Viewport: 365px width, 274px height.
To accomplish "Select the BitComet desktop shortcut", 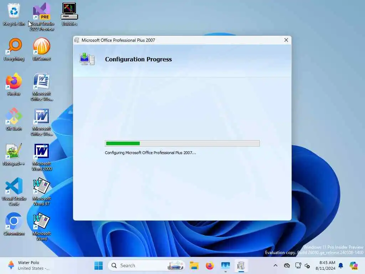I will pos(42,49).
